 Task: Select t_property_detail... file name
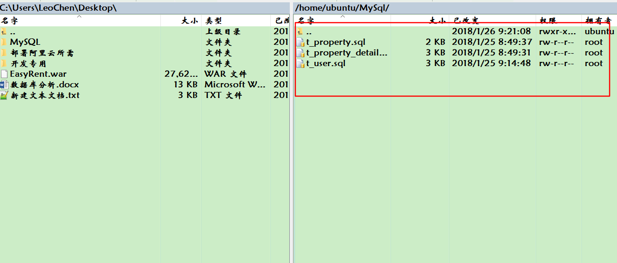347,53
